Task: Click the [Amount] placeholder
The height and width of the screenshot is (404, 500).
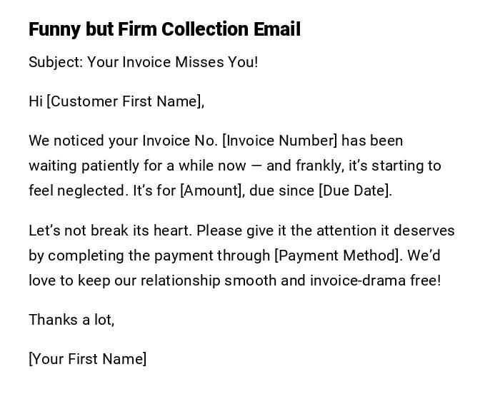Action: (211, 191)
